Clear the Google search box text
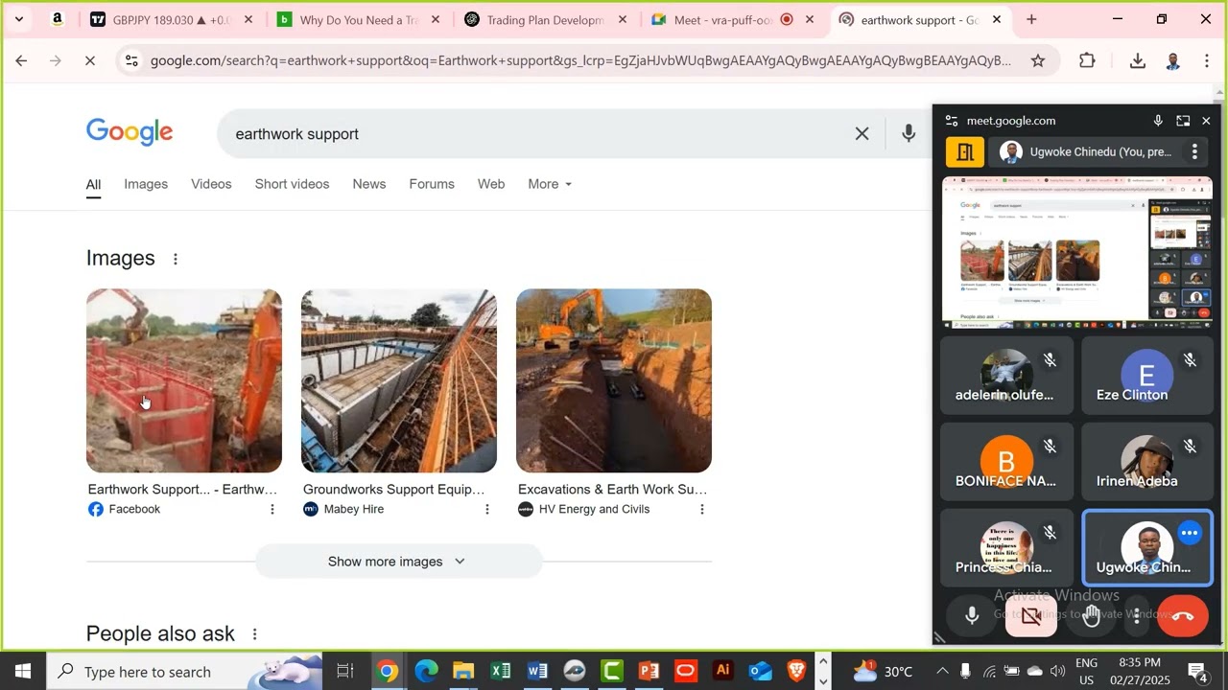The height and width of the screenshot is (690, 1228). coord(862,134)
